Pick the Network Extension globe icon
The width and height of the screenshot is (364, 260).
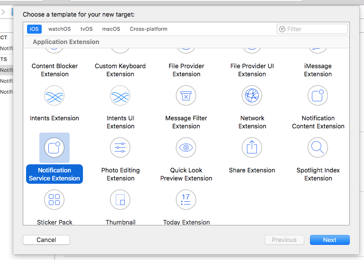tap(252, 96)
